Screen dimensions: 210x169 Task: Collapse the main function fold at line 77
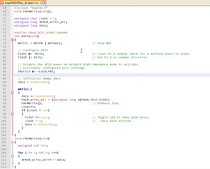click(12, 40)
